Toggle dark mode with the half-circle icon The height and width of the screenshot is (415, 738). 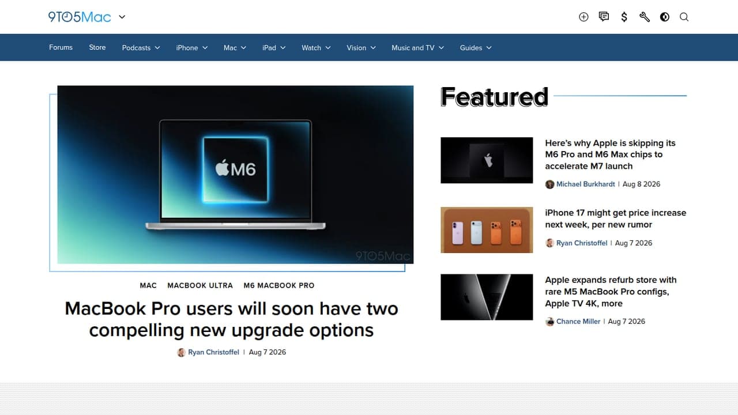[x=665, y=17]
